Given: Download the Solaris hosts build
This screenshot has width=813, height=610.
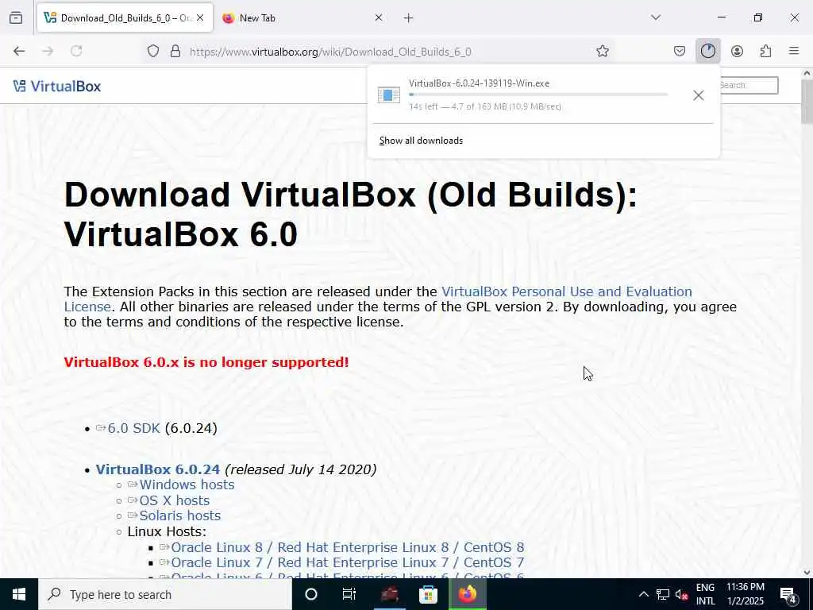Looking at the screenshot, I should click(180, 515).
